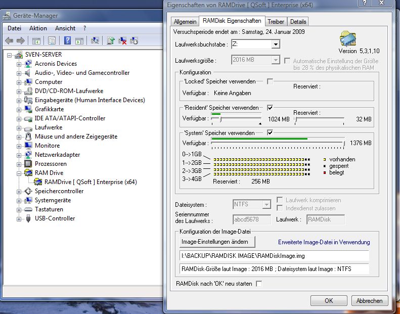Expand the Computer tree node
This screenshot has width=400, height=314.
tap(19, 82)
